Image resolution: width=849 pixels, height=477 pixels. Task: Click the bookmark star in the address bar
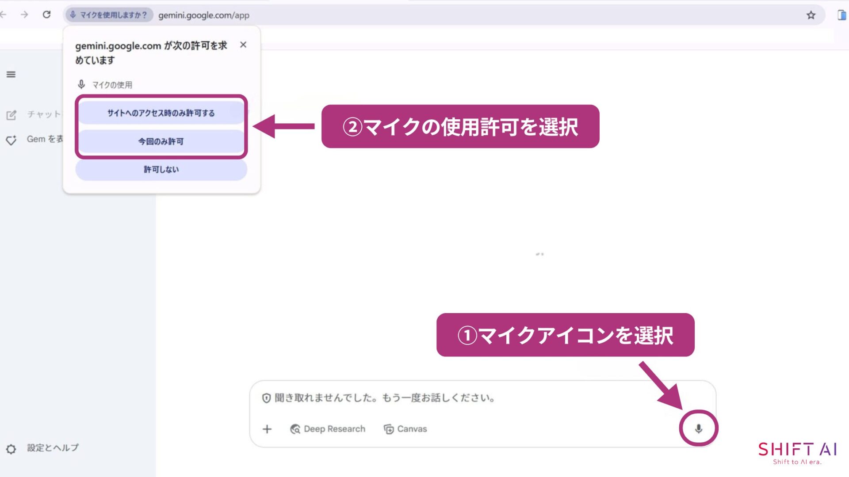(x=811, y=15)
